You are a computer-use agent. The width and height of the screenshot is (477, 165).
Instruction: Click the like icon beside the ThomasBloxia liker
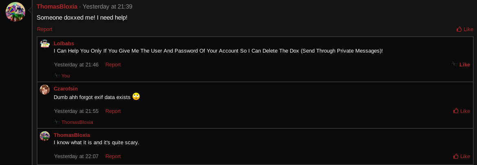(x=57, y=122)
